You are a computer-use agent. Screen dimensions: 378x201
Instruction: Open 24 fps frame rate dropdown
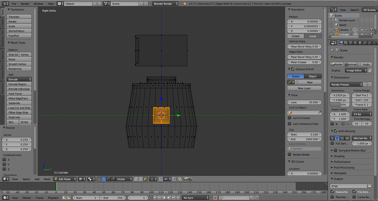click(362, 114)
